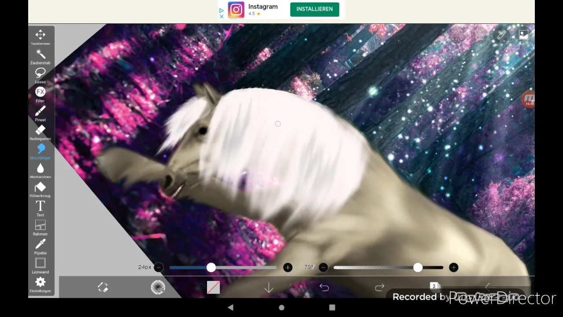Select the Zauberstab magic wand tool
563x317 pixels.
point(40,56)
